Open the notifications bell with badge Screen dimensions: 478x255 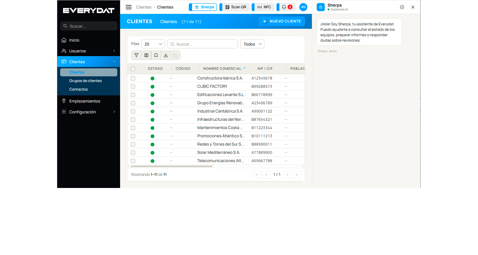287,7
